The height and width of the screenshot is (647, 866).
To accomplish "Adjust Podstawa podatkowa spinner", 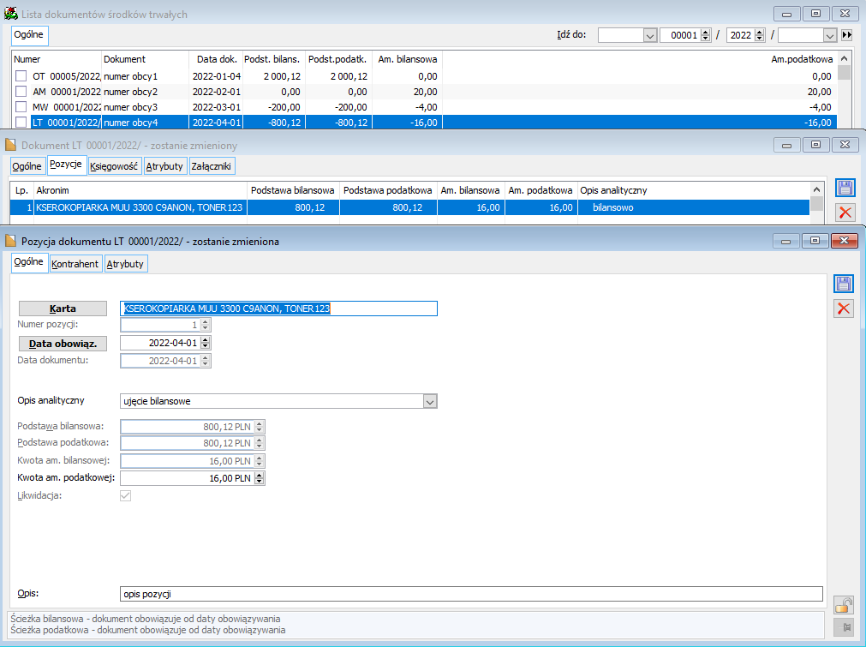I will (260, 443).
